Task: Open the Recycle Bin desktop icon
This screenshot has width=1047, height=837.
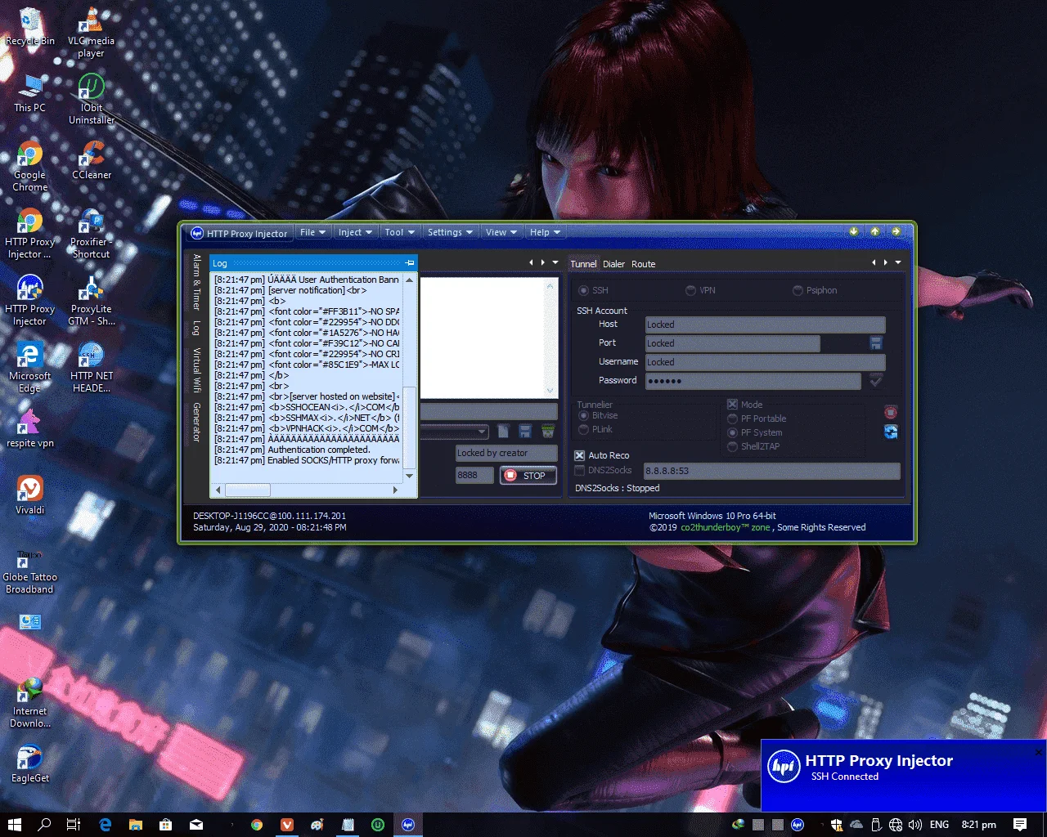Action: click(x=30, y=27)
